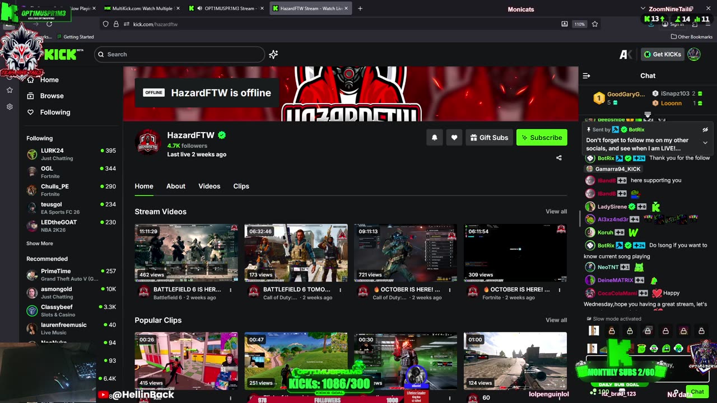Open Classybeef recommended channel
The width and height of the screenshot is (717, 403).
pos(71,311)
